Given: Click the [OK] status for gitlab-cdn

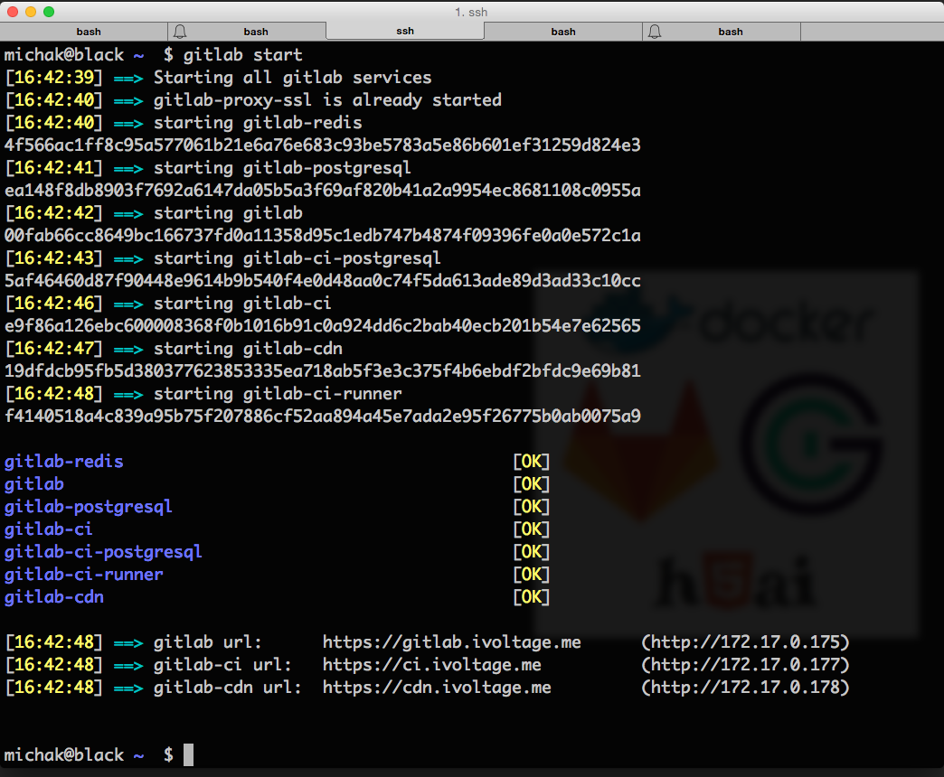Looking at the screenshot, I should click(531, 596).
